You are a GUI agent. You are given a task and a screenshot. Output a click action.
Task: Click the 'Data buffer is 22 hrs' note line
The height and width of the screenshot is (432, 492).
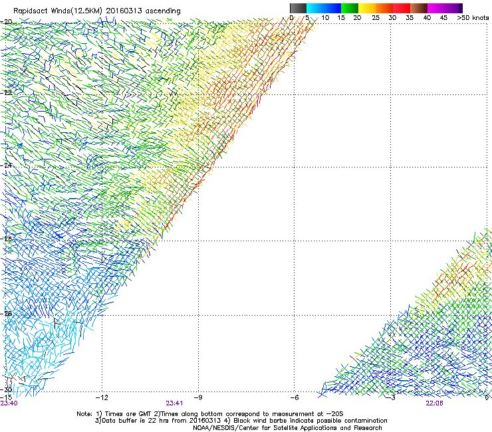click(241, 421)
